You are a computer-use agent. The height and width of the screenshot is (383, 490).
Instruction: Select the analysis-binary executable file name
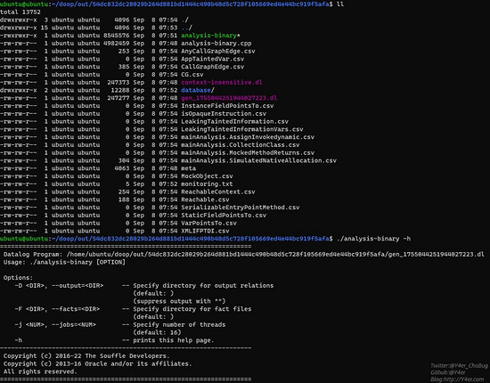coord(208,36)
